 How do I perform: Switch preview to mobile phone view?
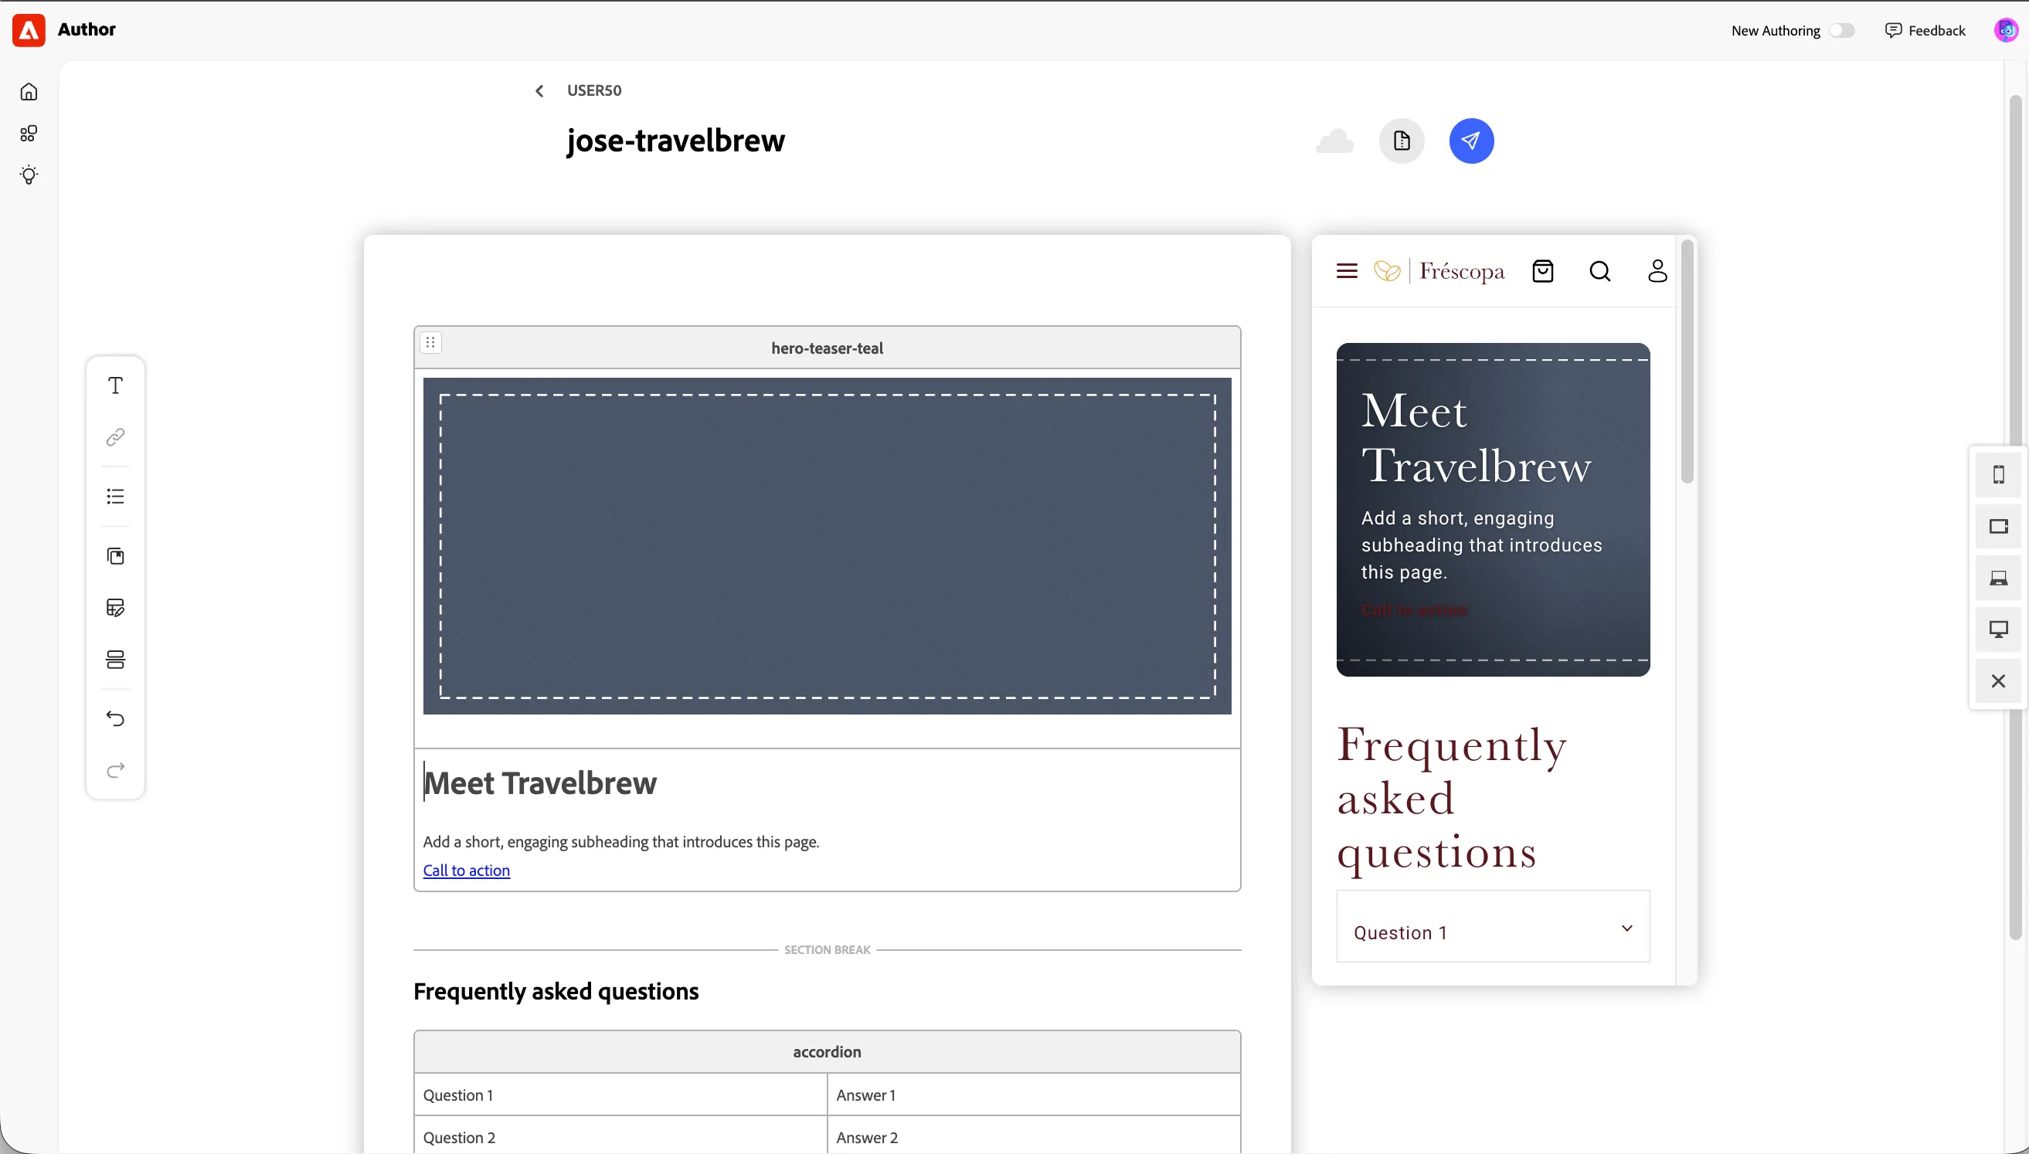point(1998,475)
